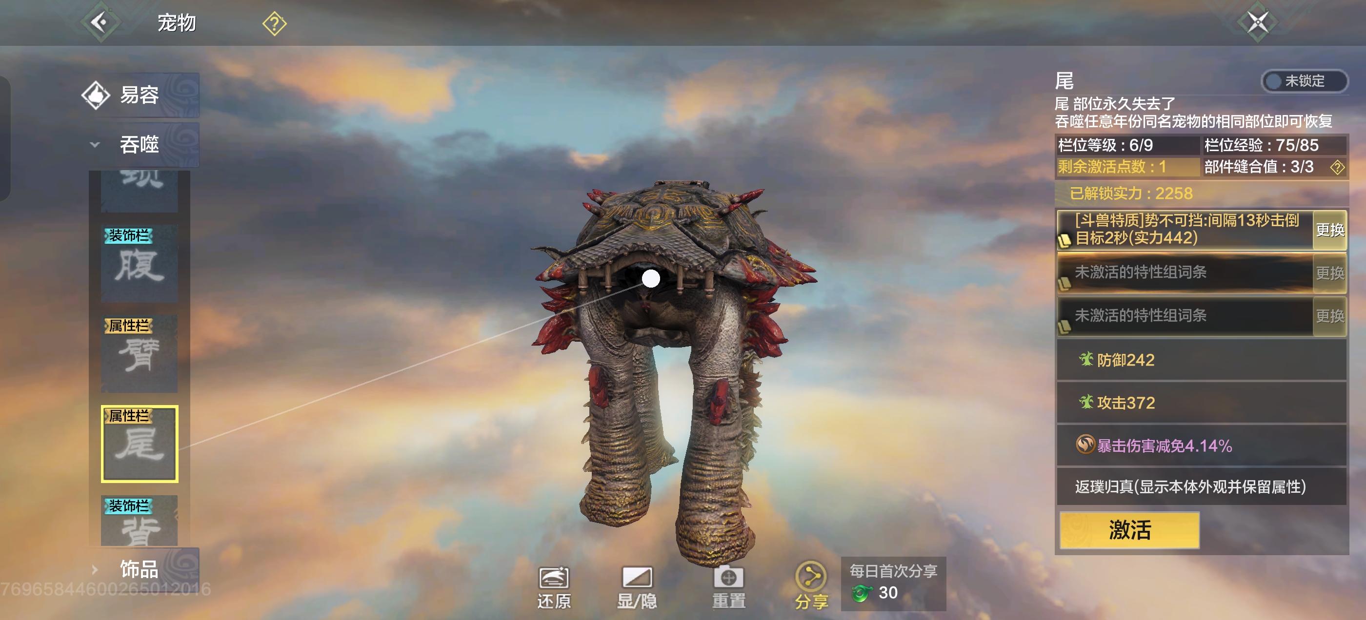Click the 还原 restore icon
Image resolution: width=1366 pixels, height=620 pixels.
[554, 578]
